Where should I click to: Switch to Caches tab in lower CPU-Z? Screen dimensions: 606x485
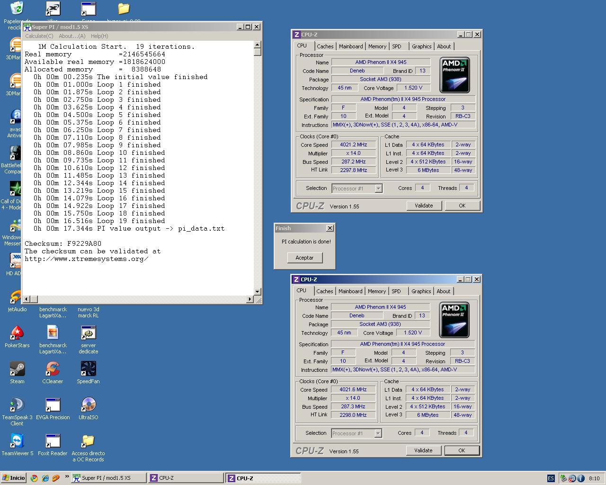point(324,291)
